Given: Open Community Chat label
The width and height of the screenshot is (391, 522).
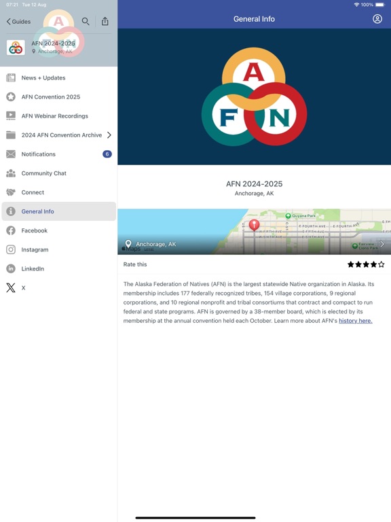Looking at the screenshot, I should tap(43, 173).
